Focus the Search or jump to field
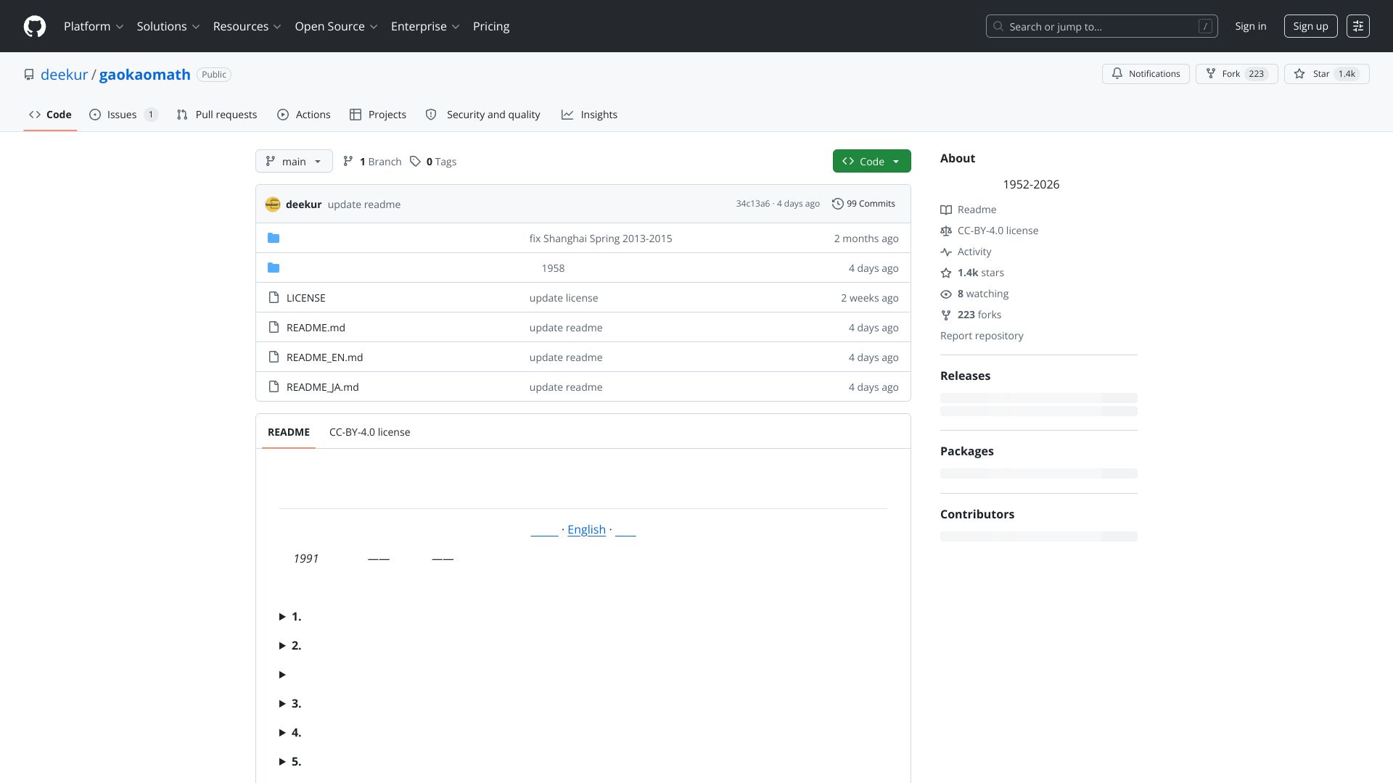 tap(1101, 26)
